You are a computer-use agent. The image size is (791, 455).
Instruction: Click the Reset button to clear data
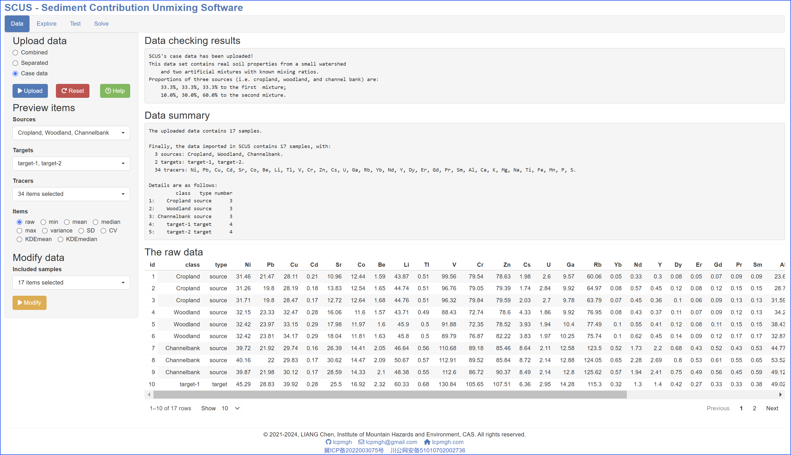tap(72, 90)
